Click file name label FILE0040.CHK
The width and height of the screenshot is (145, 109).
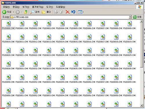8,82
